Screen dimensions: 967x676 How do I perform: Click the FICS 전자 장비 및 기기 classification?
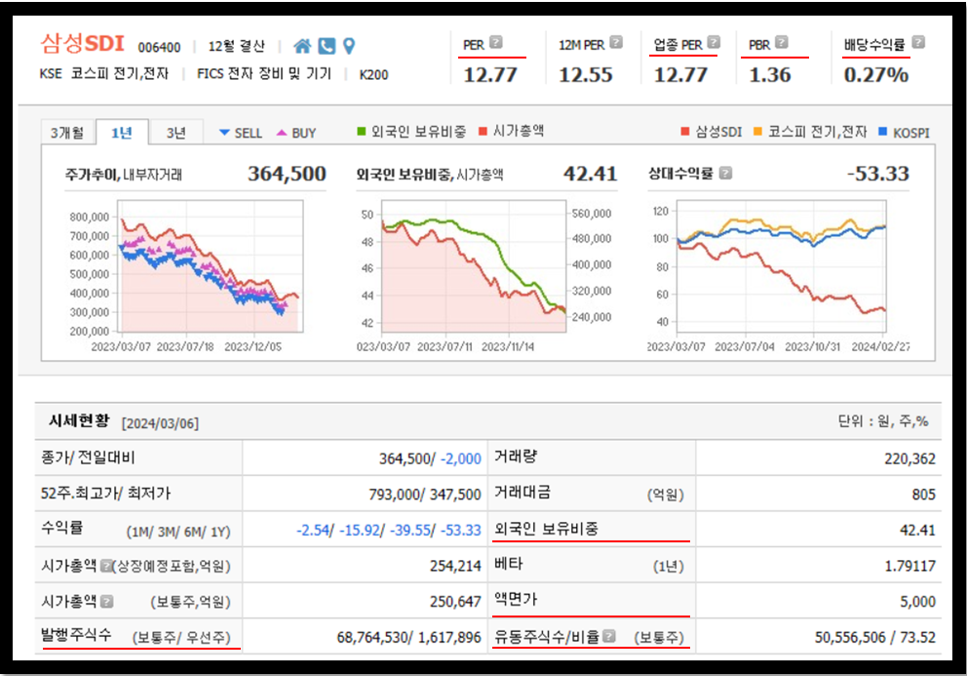[264, 74]
